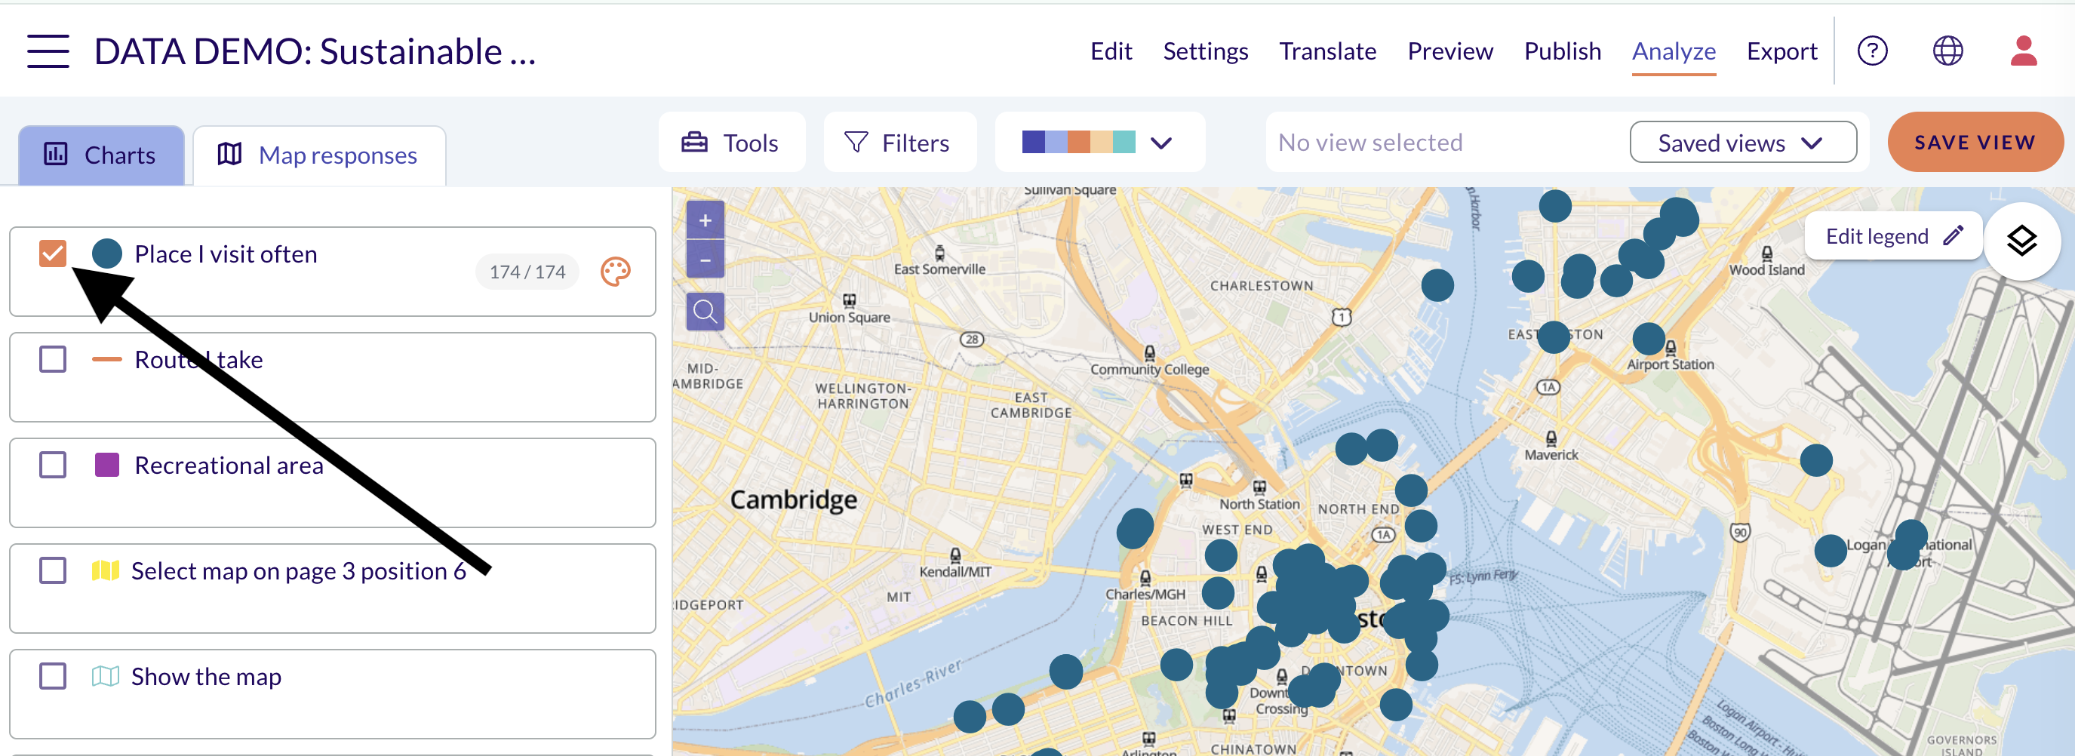This screenshot has height=756, width=2075.
Task: Click the Place I visit often dot symbol
Action: click(107, 254)
